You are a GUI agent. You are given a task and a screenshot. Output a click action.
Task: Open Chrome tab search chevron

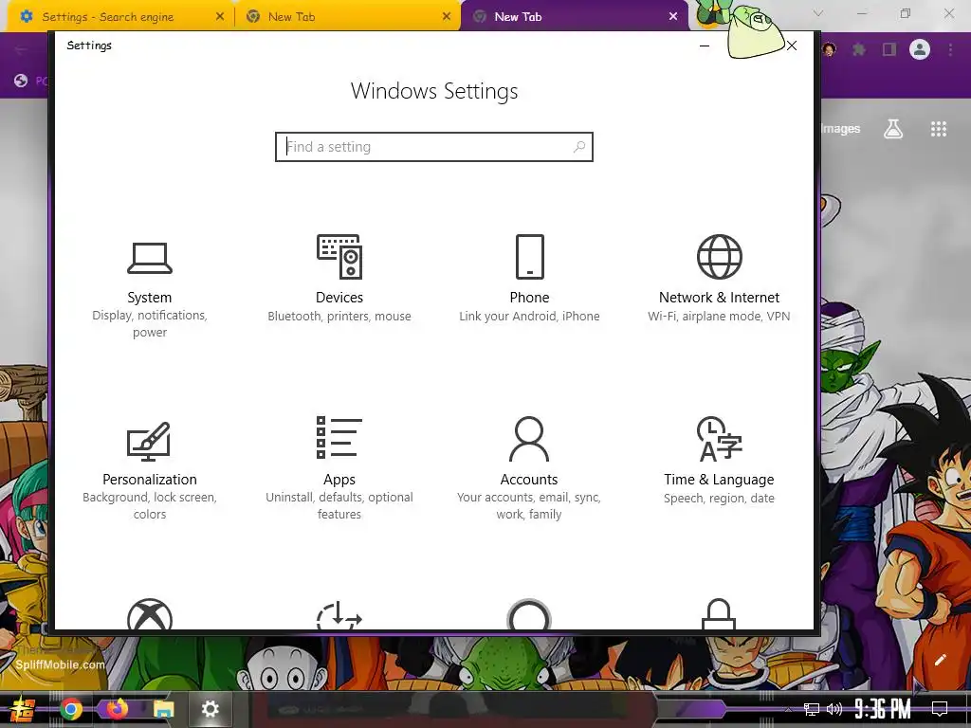818,13
